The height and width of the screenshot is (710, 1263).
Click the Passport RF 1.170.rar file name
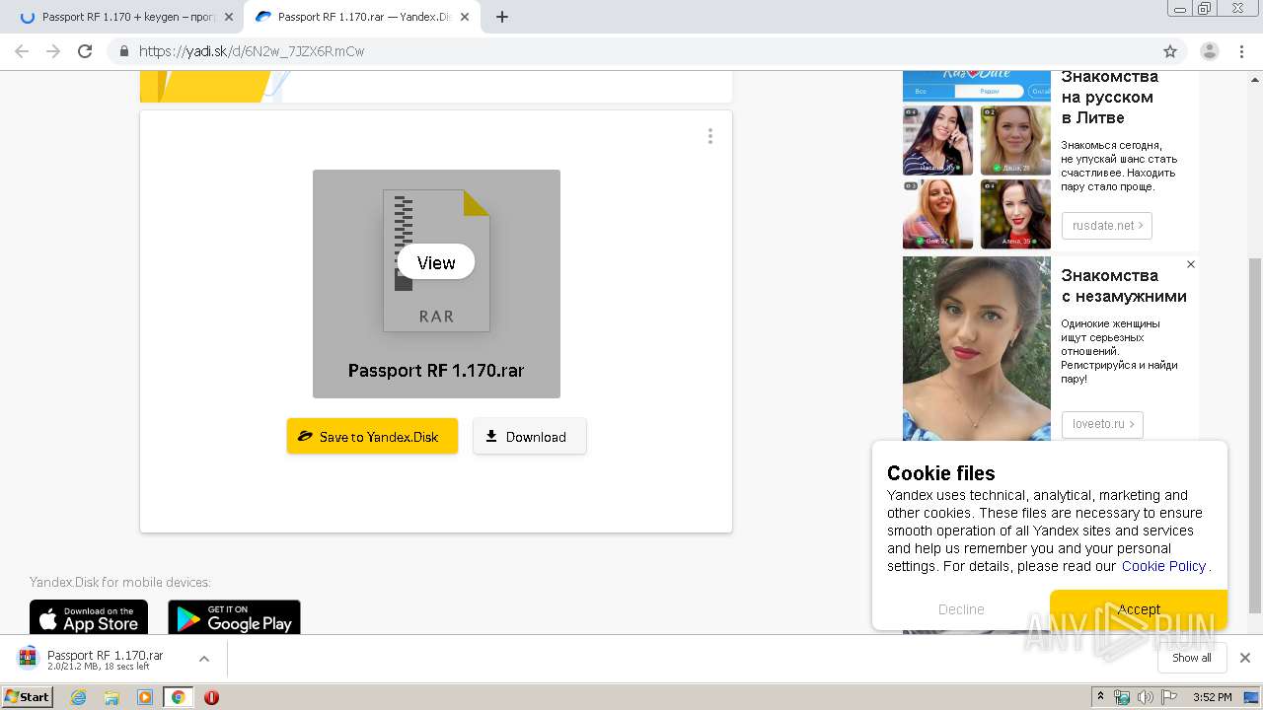click(436, 371)
